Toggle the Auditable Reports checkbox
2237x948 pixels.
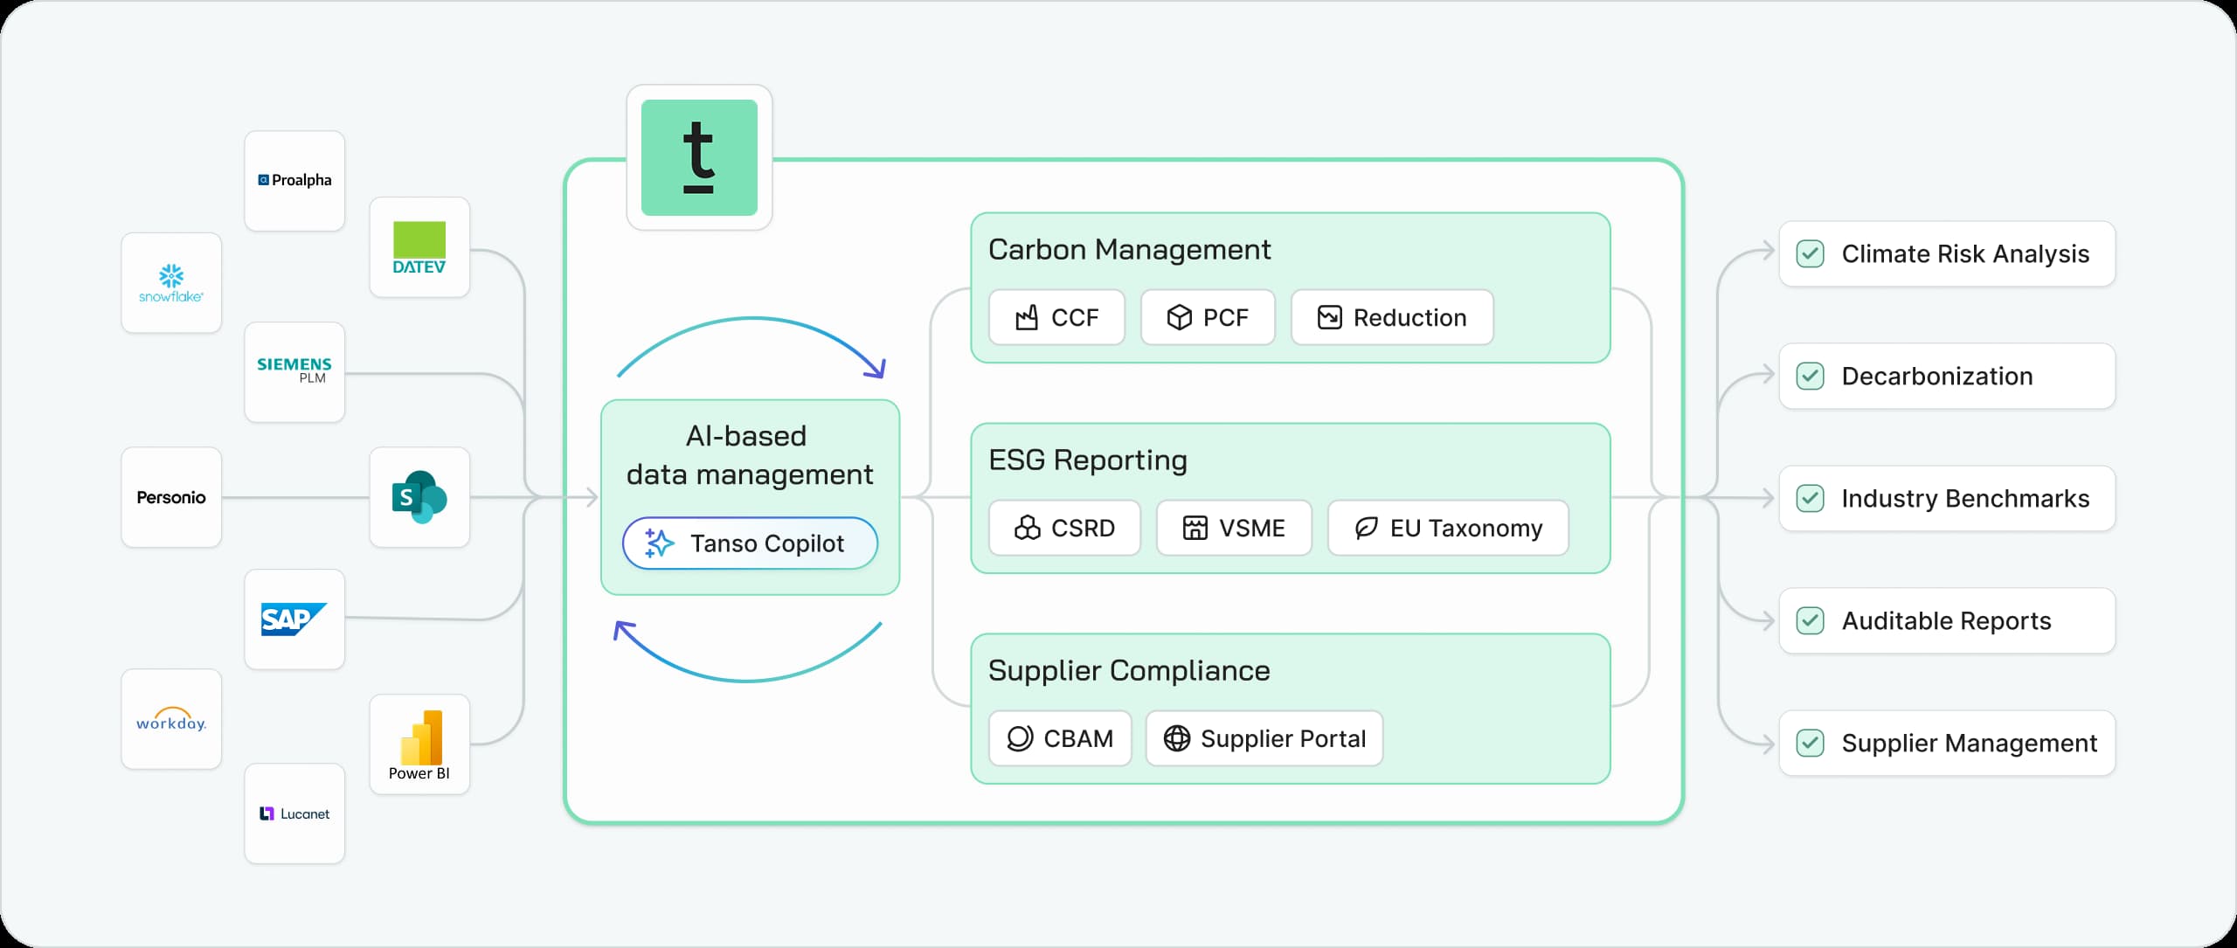(1810, 621)
